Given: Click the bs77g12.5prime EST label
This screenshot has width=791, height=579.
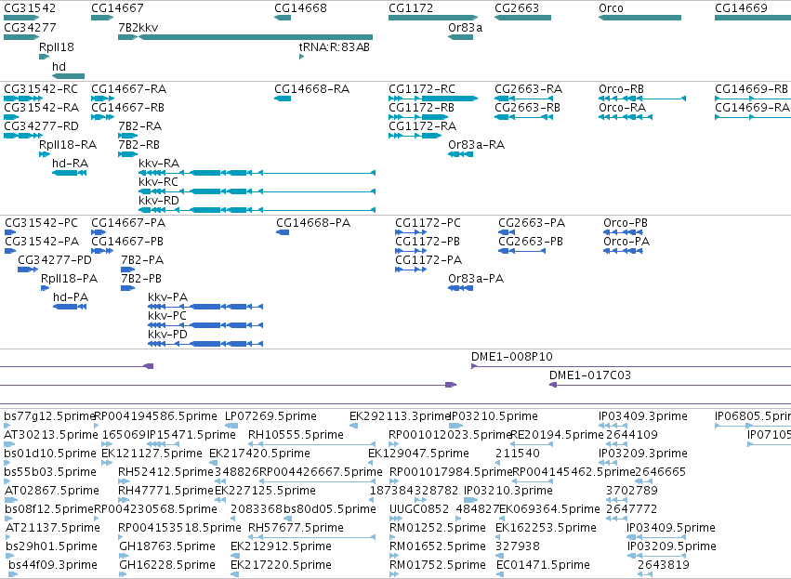Looking at the screenshot, I should coord(49,416).
